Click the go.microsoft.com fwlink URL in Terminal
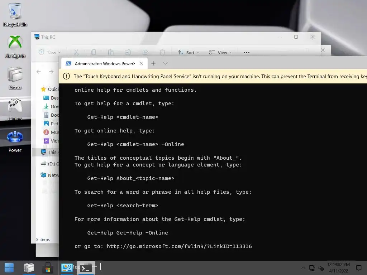Screen dimensions: 367x275 point(179,246)
